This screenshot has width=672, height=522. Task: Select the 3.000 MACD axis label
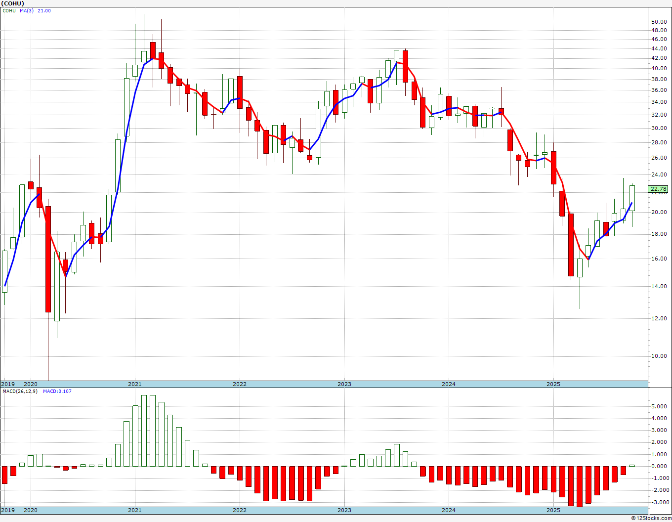pos(659,430)
